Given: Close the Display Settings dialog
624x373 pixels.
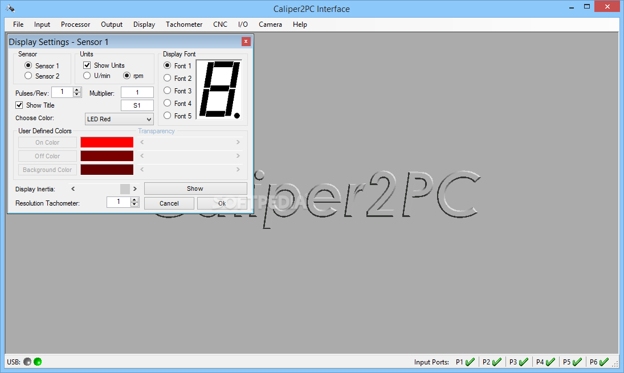Looking at the screenshot, I should [x=246, y=42].
